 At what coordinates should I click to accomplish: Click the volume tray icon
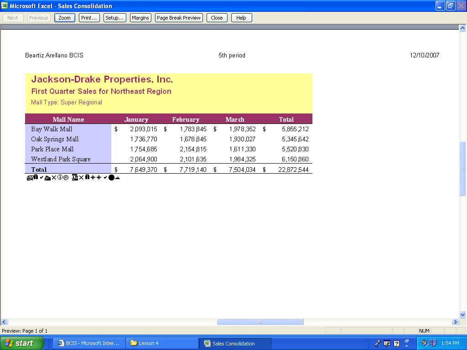point(425,343)
